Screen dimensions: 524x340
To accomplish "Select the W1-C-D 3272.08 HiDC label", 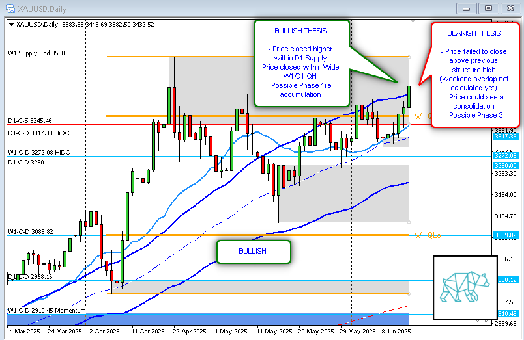I will coord(38,152).
